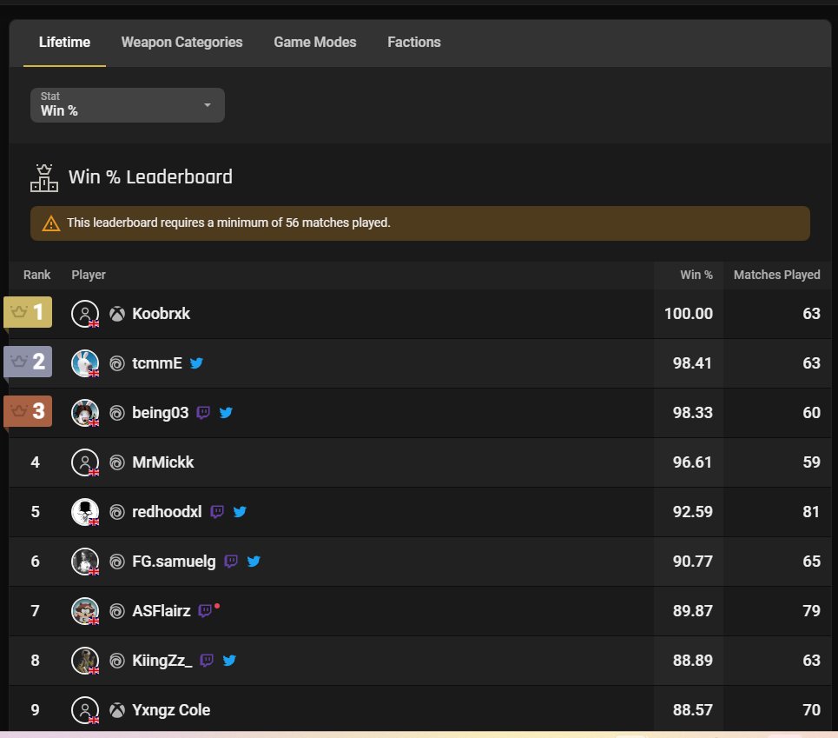
Task: Open KiingZz_'s player profile
Action: tap(162, 661)
